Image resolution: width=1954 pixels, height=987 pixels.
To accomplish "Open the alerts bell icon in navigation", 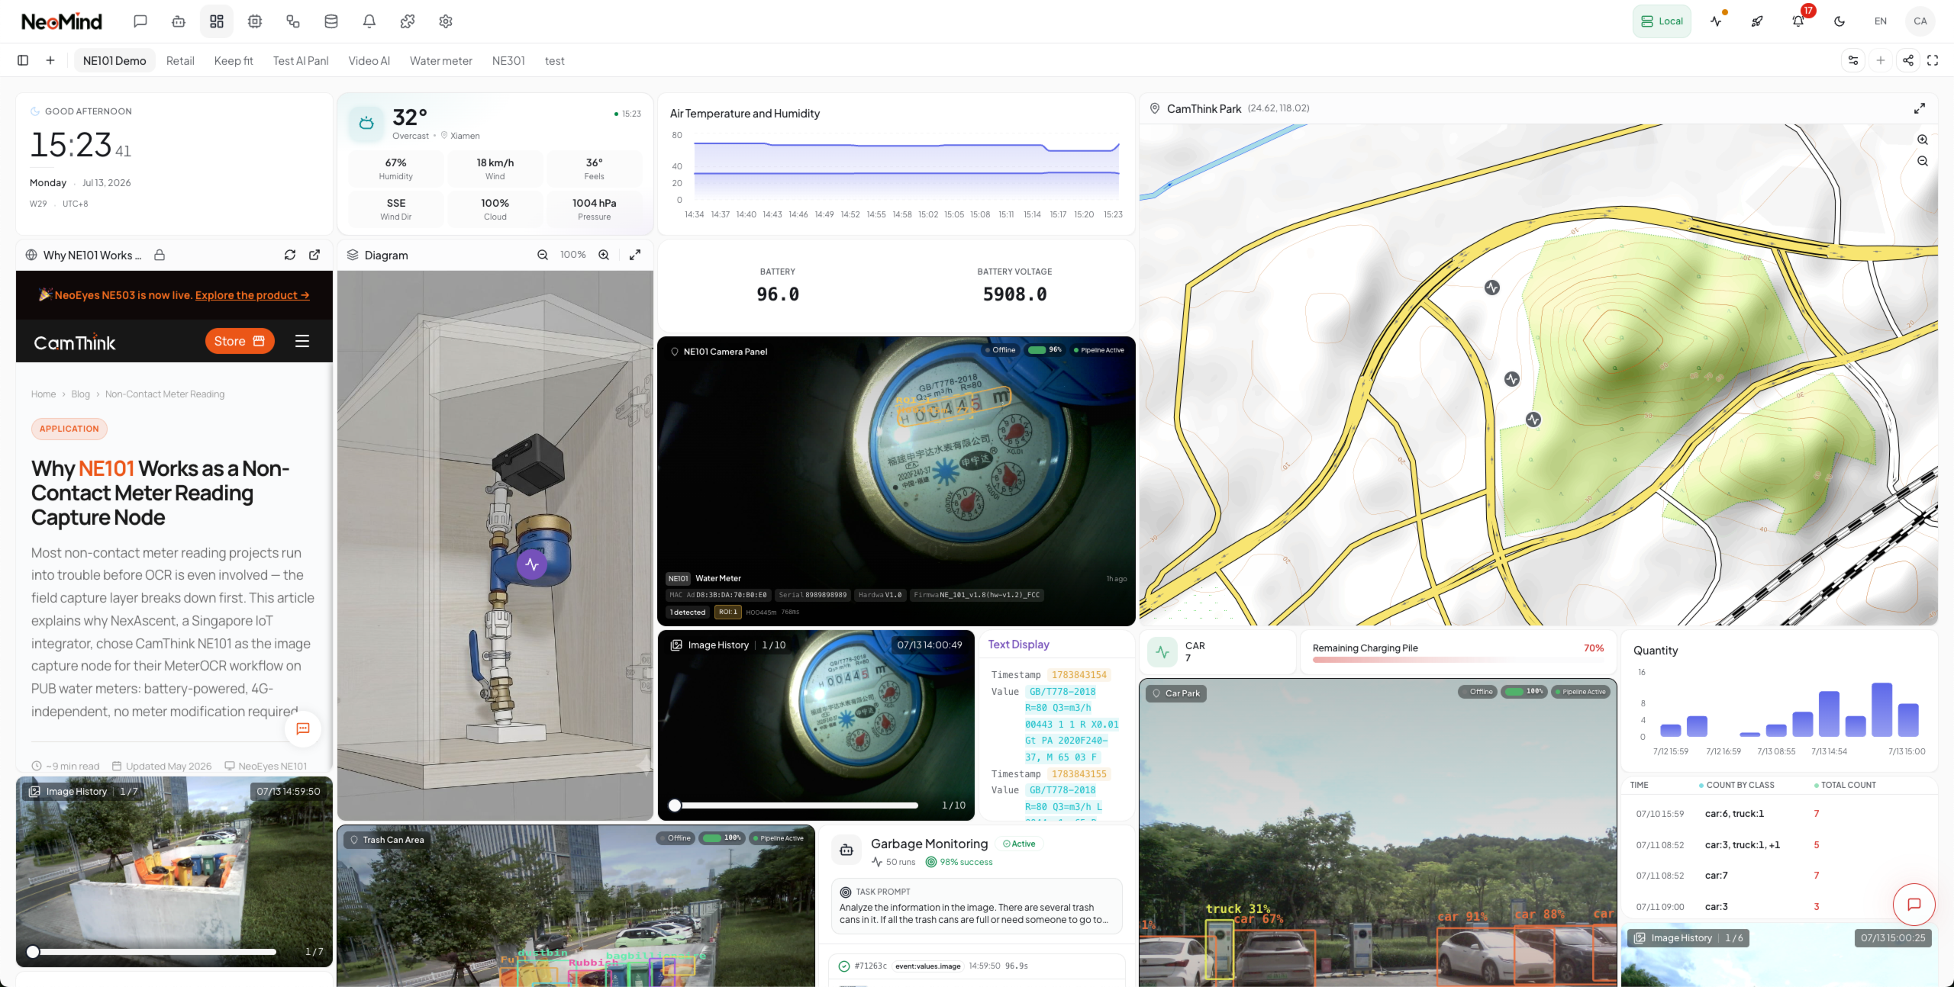I will (x=369, y=21).
